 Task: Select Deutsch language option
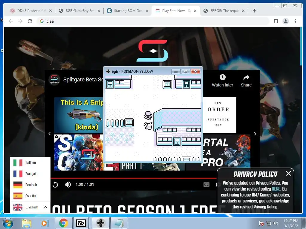pos(30,185)
